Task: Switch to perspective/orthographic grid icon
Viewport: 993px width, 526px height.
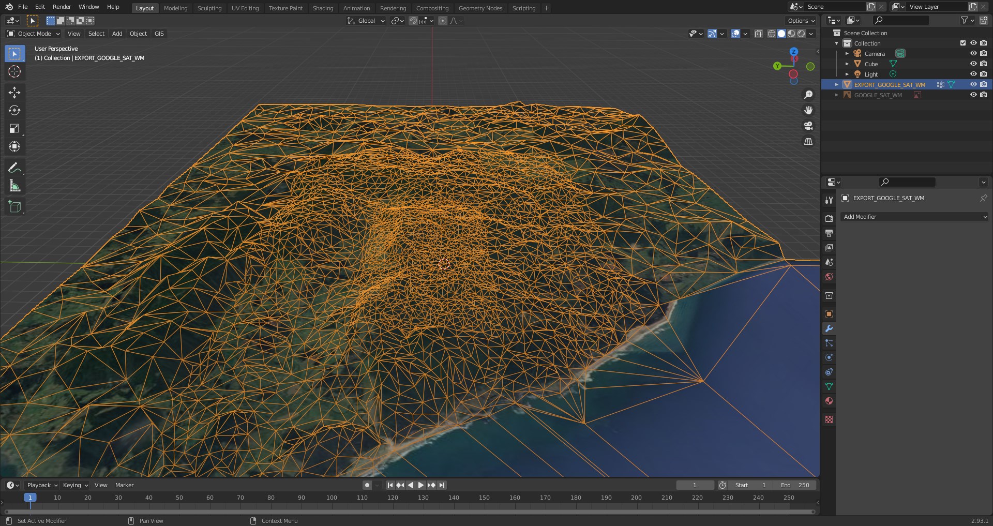Action: [808, 141]
